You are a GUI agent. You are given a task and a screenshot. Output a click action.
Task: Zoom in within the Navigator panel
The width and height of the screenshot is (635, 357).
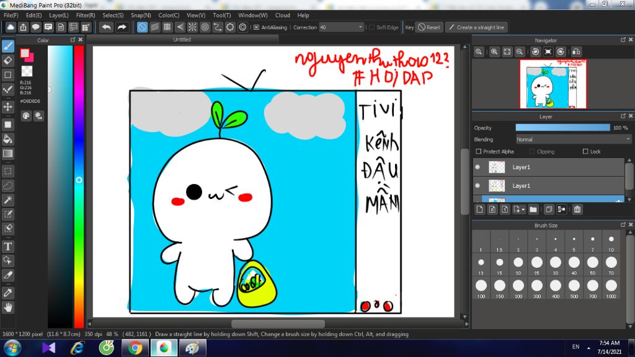(494, 52)
